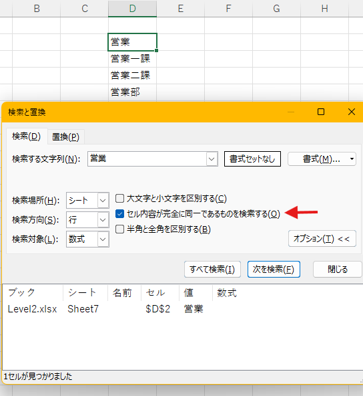Viewport: 363px width, 396px height.
Task: Collapse options with オプション(T) << button
Action: (x=322, y=238)
